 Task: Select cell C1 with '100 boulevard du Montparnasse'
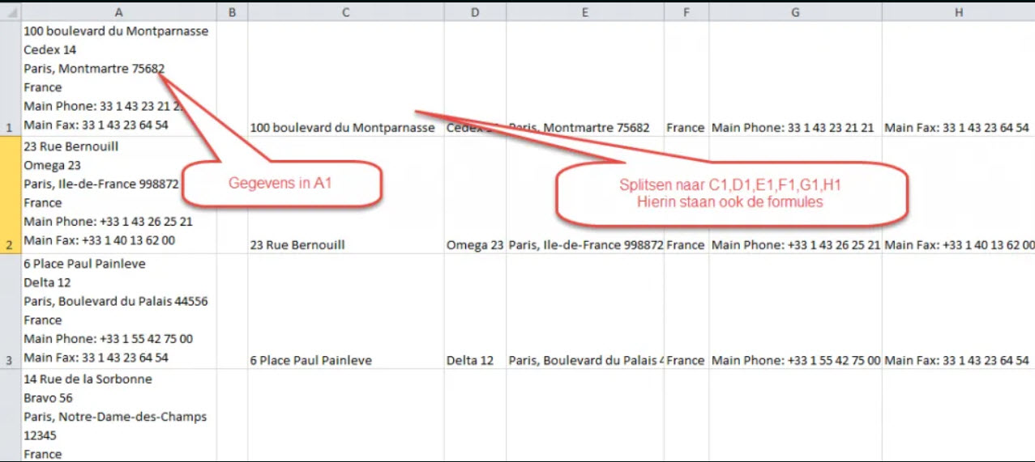coord(345,79)
